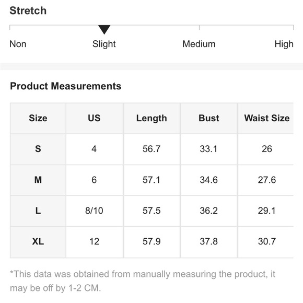Select the M size row label
This screenshot has width=303, height=303.
(x=38, y=180)
